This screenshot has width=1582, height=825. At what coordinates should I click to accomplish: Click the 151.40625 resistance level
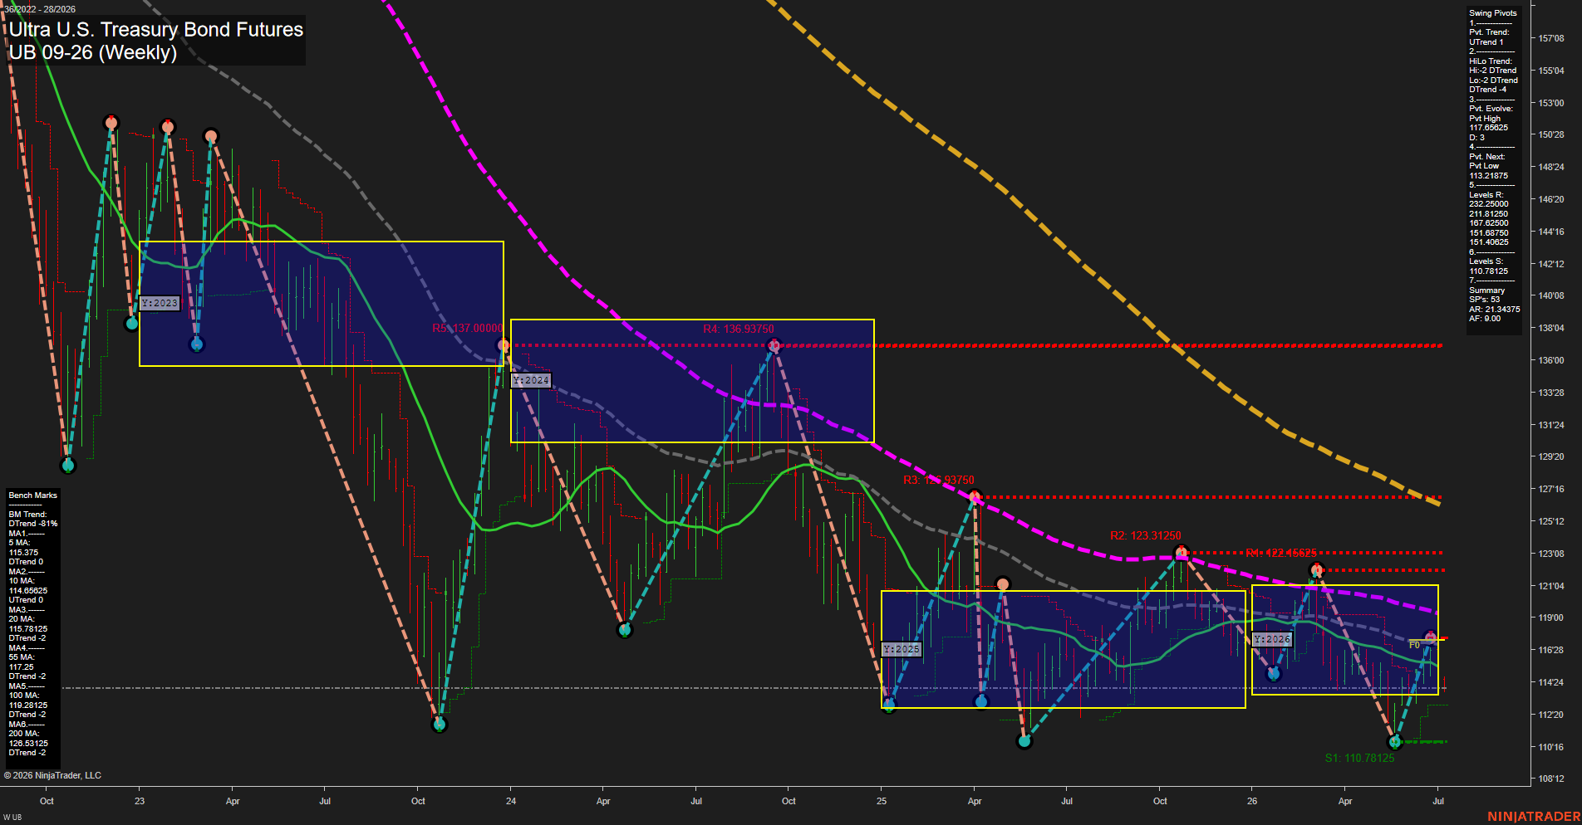pos(1489,242)
